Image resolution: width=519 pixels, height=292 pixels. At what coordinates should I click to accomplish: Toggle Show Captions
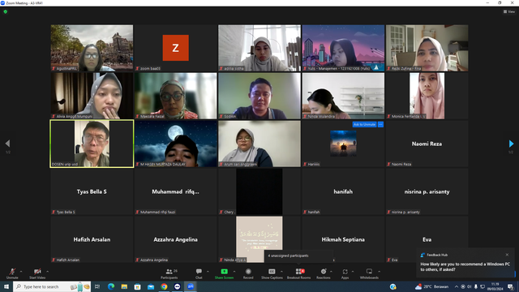pyautogui.click(x=272, y=273)
